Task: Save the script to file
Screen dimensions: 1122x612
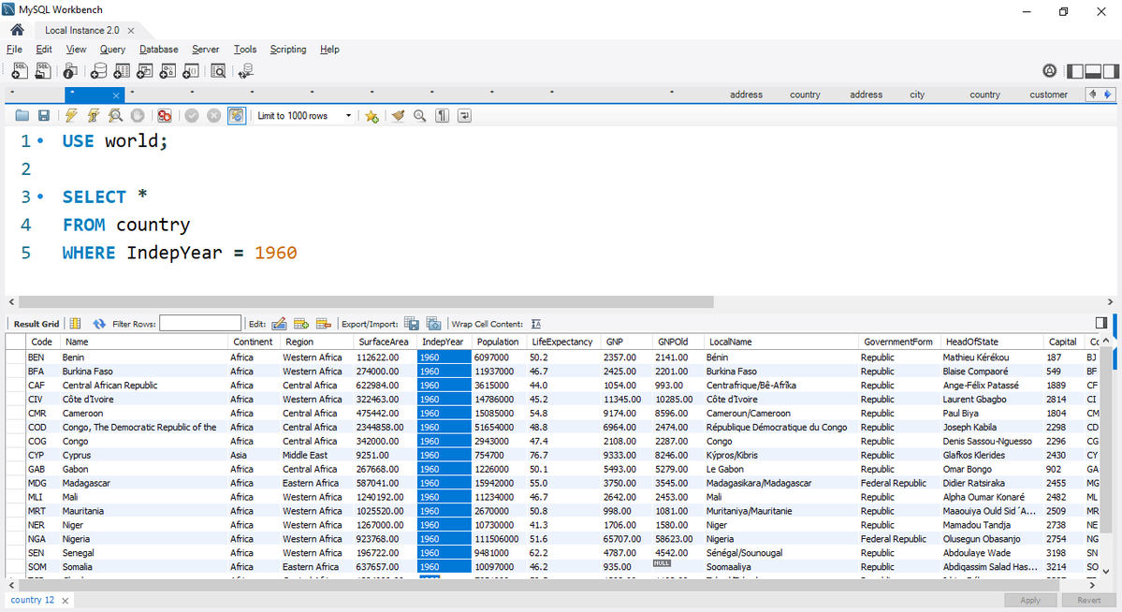Action: [44, 115]
